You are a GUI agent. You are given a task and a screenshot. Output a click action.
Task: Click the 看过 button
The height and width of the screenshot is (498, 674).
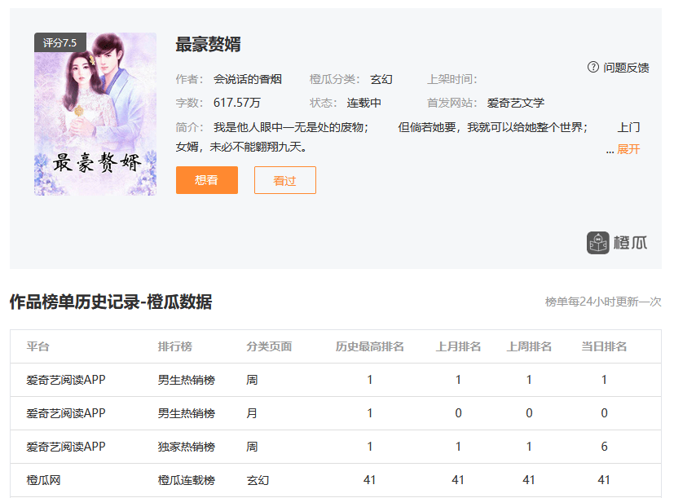(285, 180)
